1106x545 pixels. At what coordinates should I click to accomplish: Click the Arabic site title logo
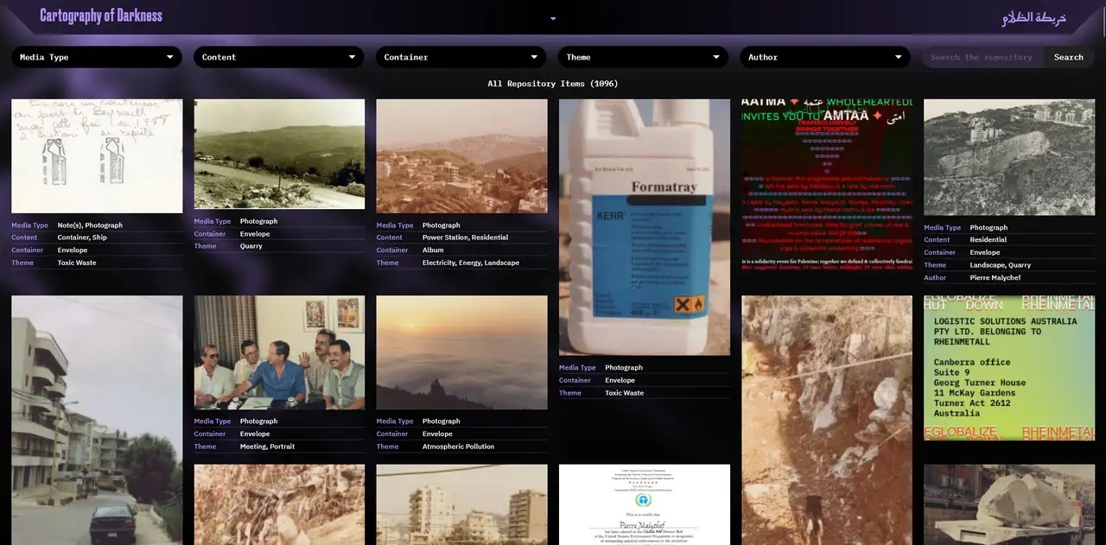click(1033, 18)
